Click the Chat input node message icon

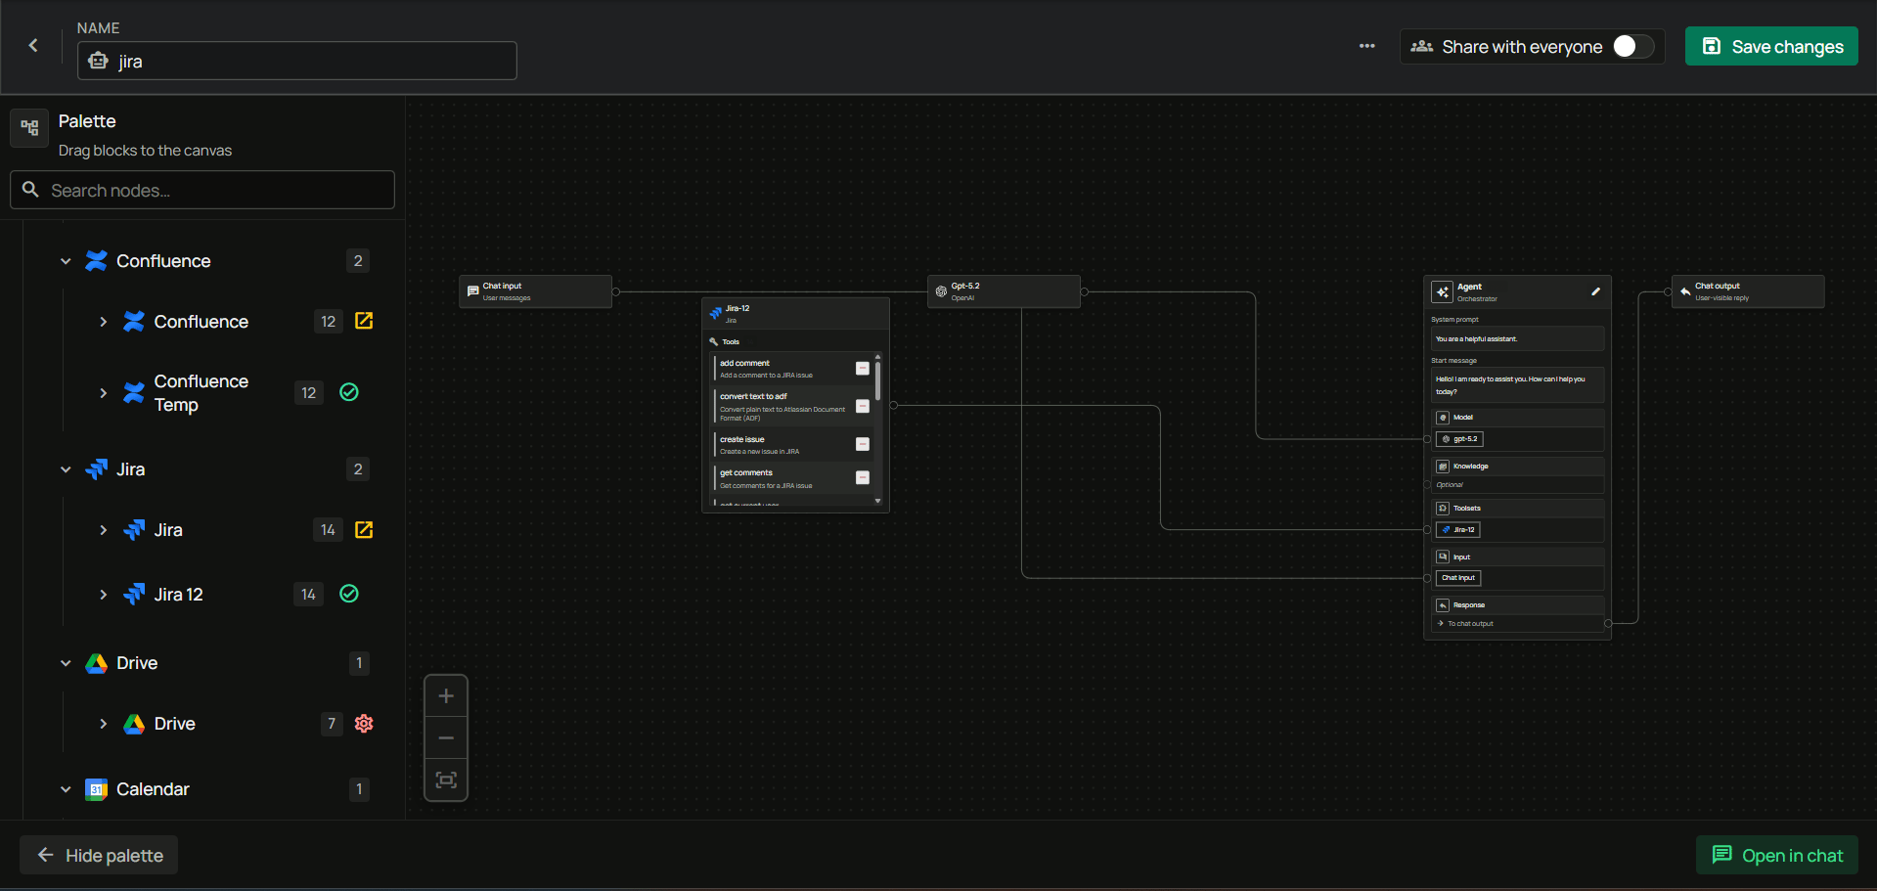coord(473,291)
